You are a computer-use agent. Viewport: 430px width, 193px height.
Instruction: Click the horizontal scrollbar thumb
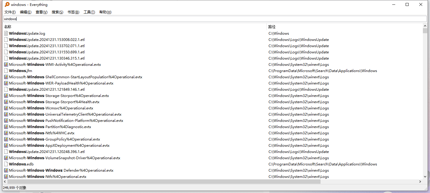point(164,181)
